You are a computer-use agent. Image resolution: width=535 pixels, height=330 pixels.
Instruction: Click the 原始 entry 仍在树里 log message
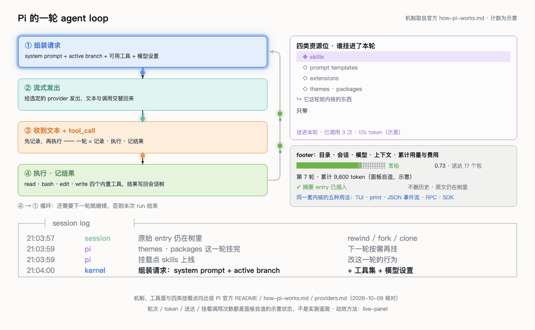coord(170,239)
